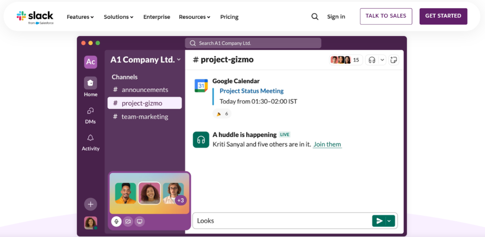Click the Sign in link
This screenshot has width=485, height=237.
pos(336,17)
